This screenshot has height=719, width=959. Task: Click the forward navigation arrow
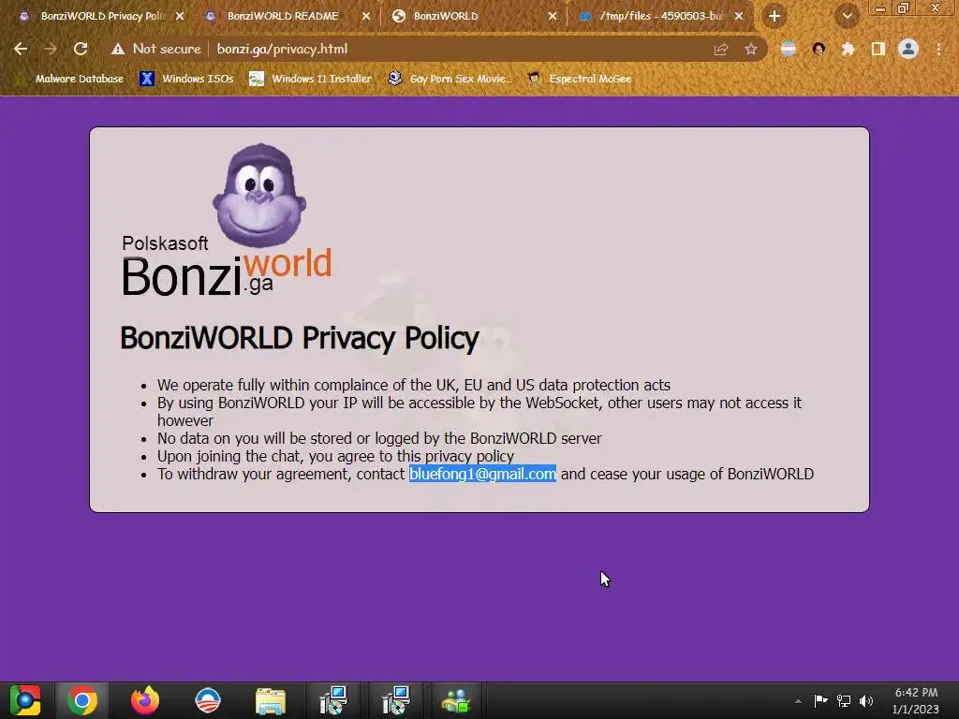click(51, 49)
